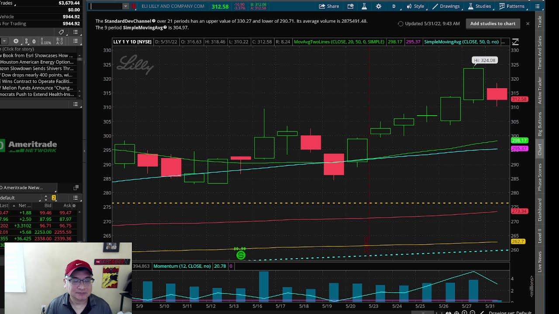Open watchlist columns gear icon beside Ask
This screenshot has height=314, width=559.
click(74, 205)
